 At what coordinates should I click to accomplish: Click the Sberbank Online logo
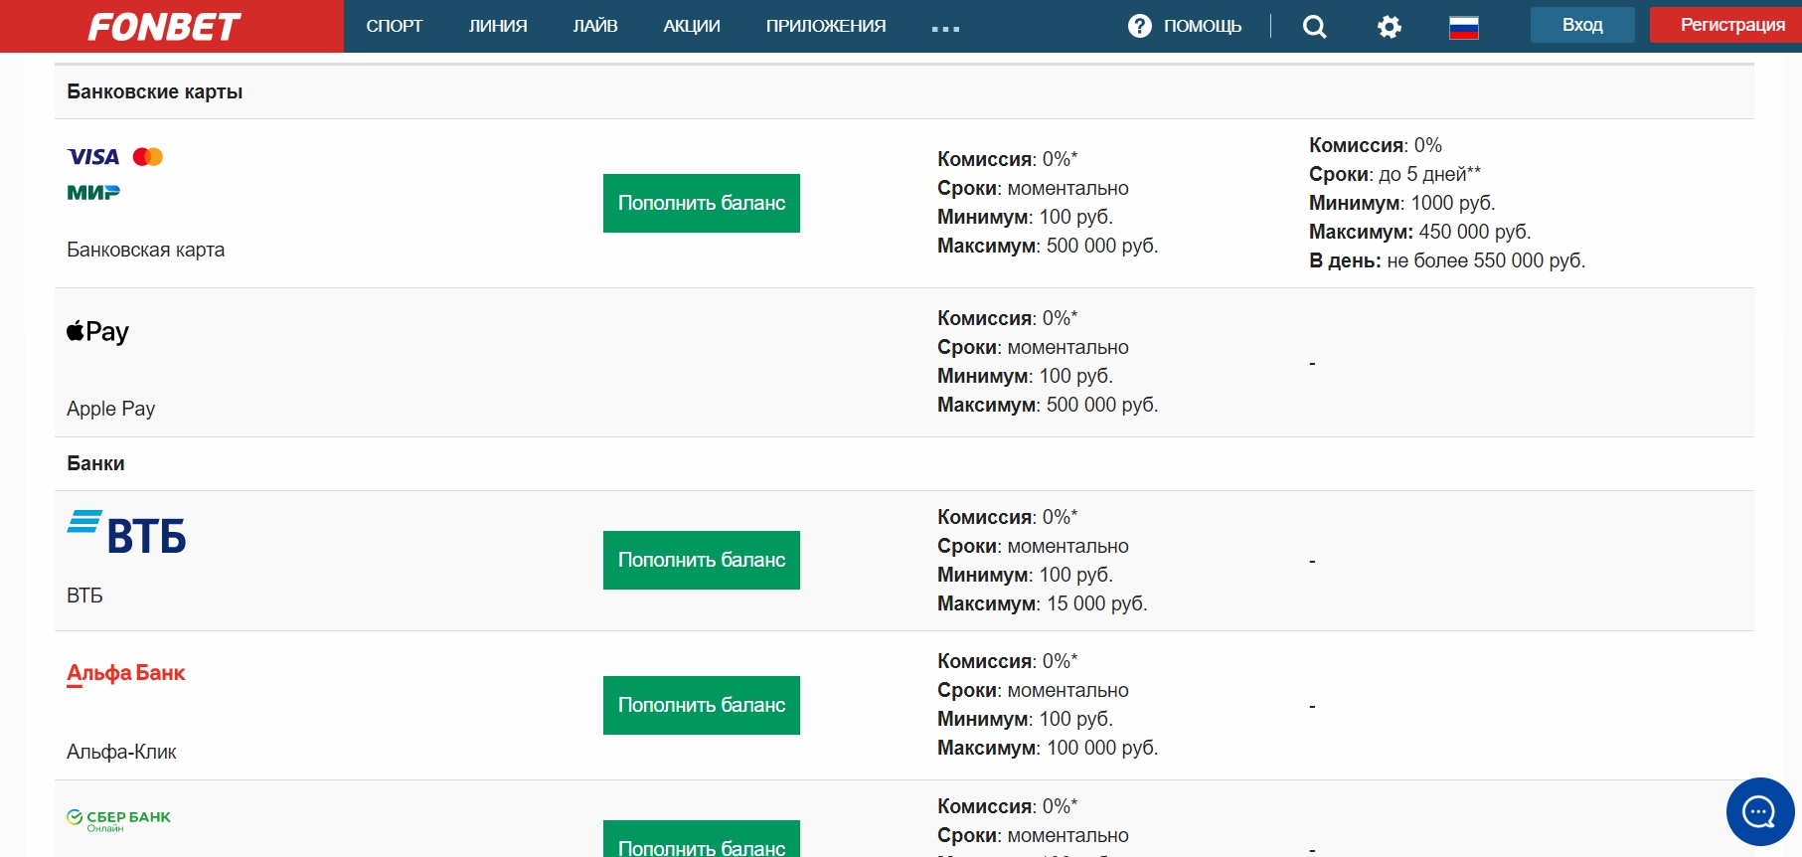118,819
